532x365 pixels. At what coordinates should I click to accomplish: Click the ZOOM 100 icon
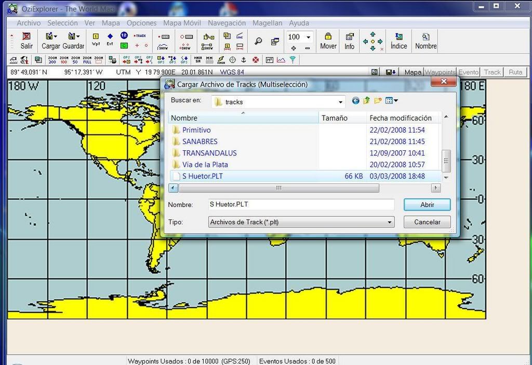pos(64,60)
